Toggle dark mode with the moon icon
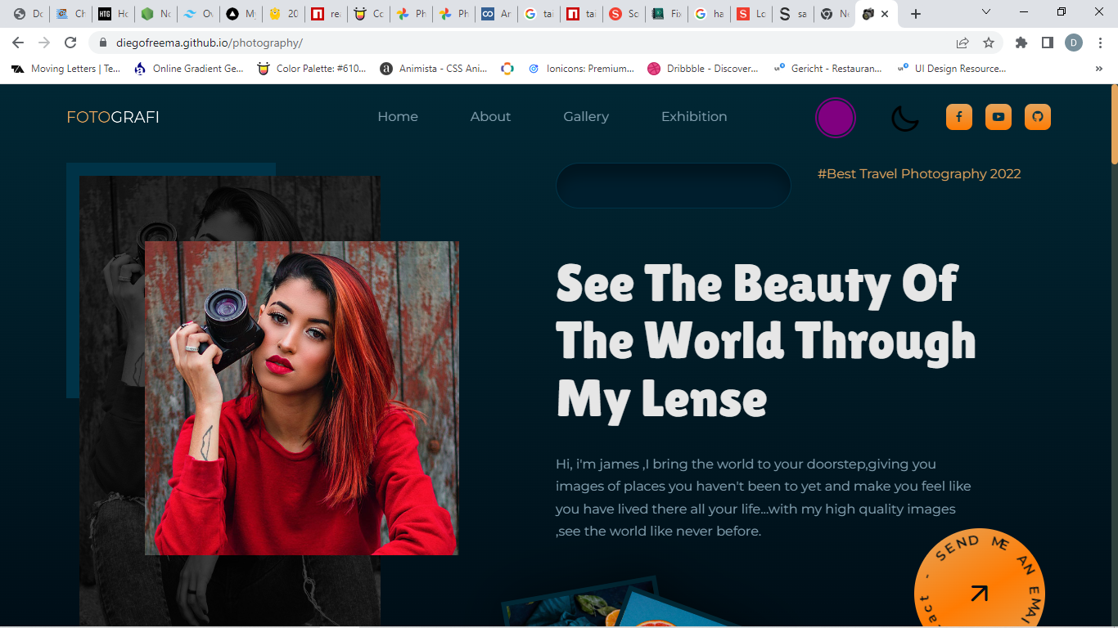1118x628 pixels. pos(905,118)
